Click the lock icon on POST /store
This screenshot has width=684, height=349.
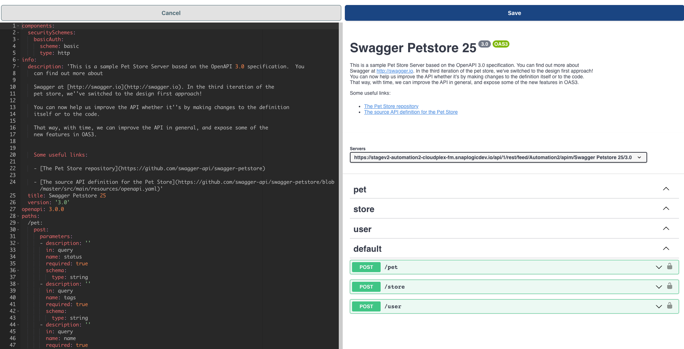pos(670,286)
